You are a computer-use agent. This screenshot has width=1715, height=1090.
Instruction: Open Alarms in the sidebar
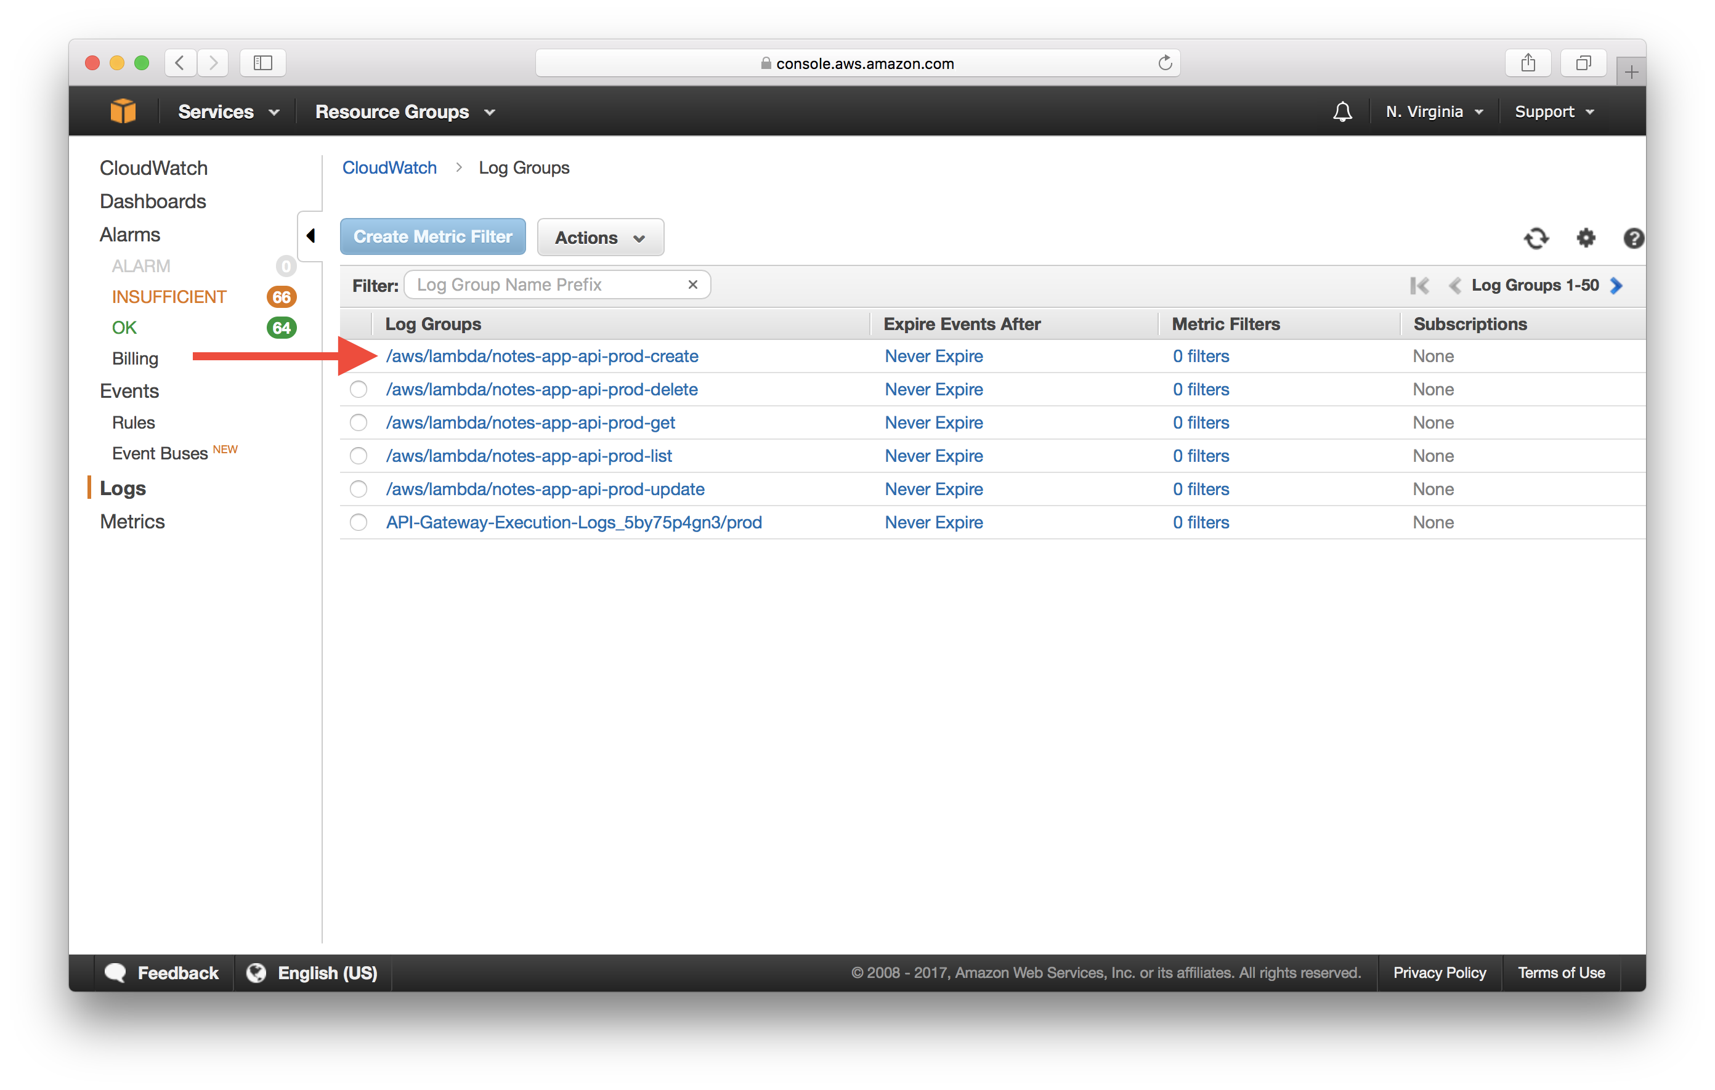[129, 235]
